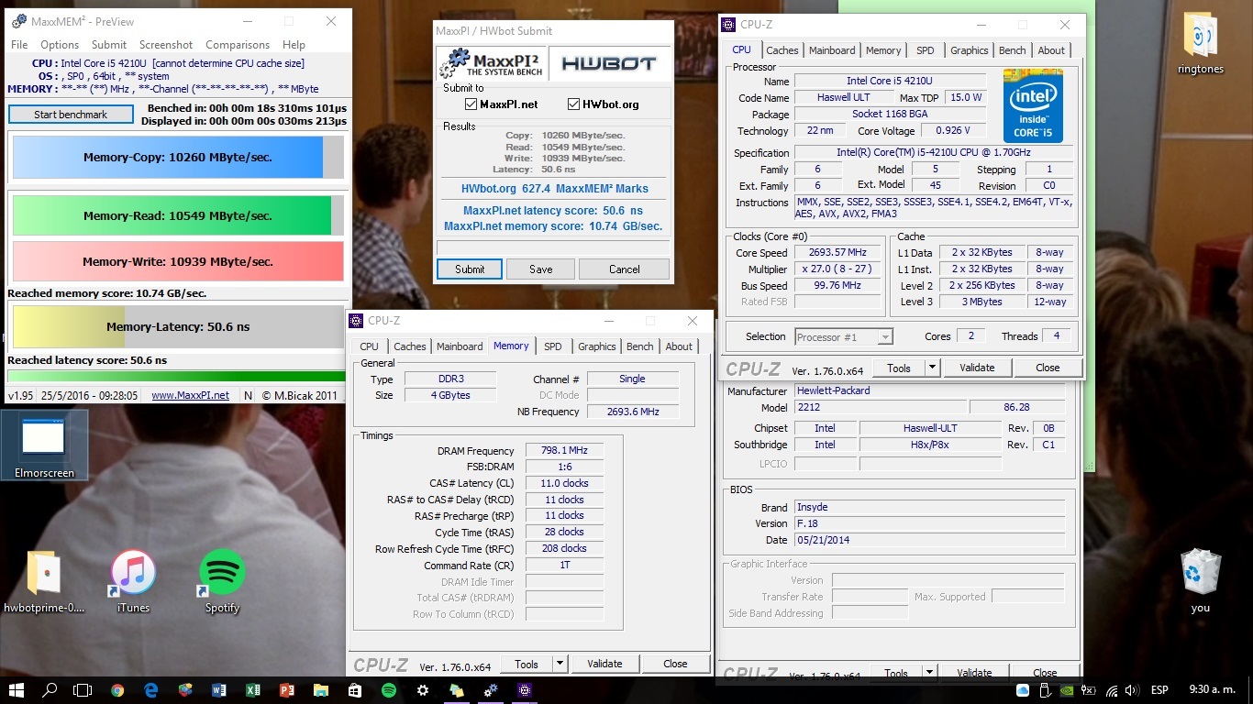Screen dimensions: 1253x704
Task: Switch to Bench tab in top-right CPU-Z window
Action: [1013, 50]
